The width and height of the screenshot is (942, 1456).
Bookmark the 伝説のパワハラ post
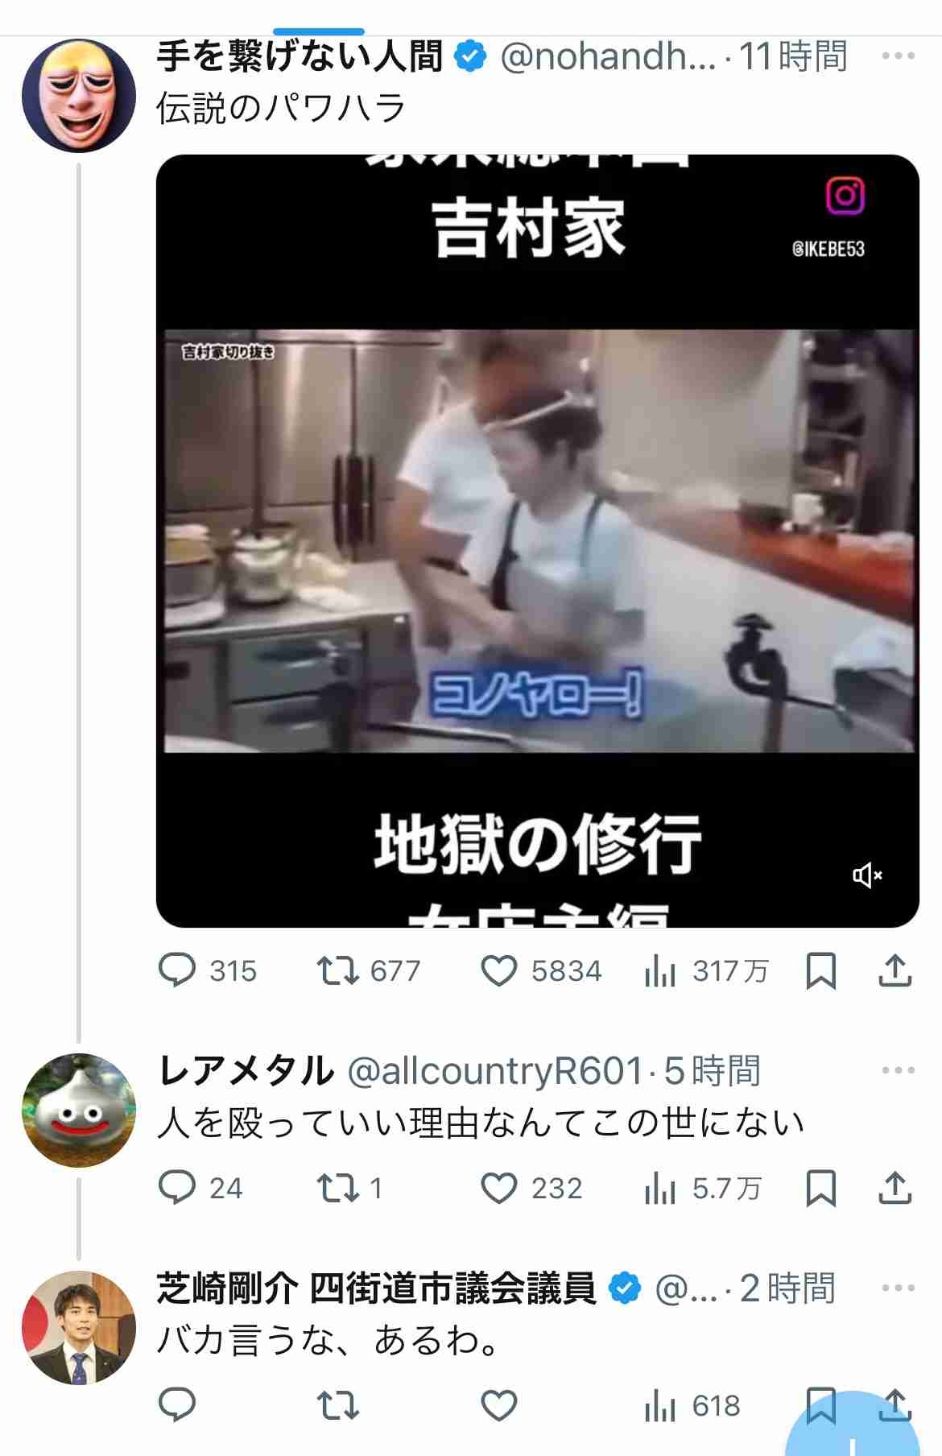pyautogui.click(x=820, y=970)
